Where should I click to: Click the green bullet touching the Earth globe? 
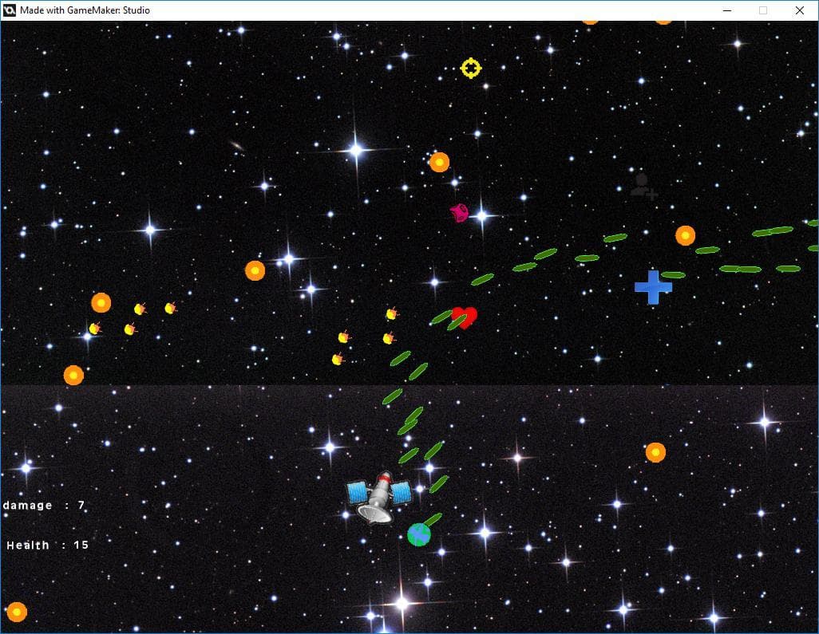433,519
